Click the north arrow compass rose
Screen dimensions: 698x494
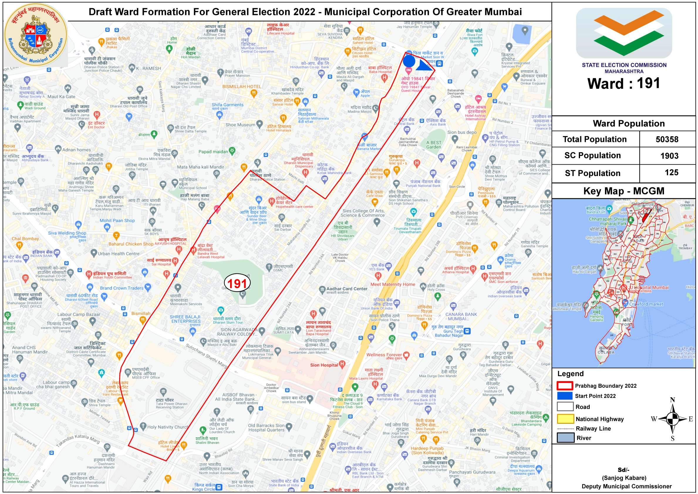(x=673, y=419)
